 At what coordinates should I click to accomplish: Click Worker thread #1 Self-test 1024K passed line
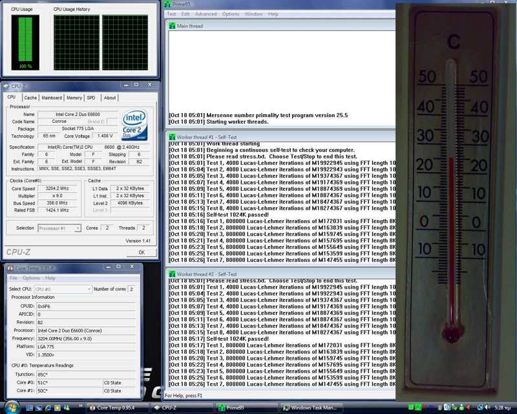pyautogui.click(x=218, y=215)
